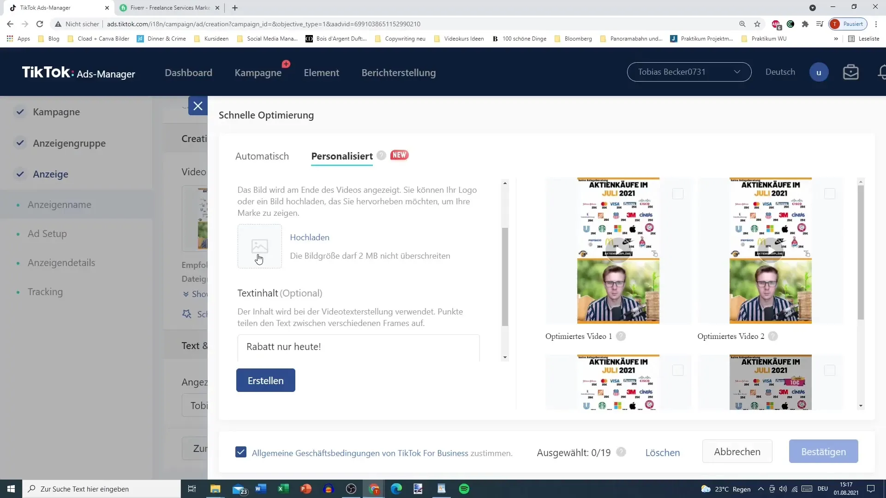
Task: Expand the Anzeigendetails sidebar section
Action: coord(61,263)
